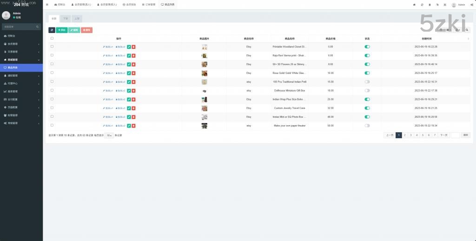Image resolution: width=476 pixels, height=241 pixels.
Task: Check the select-all checkbox in the table header
Action: point(52,38)
